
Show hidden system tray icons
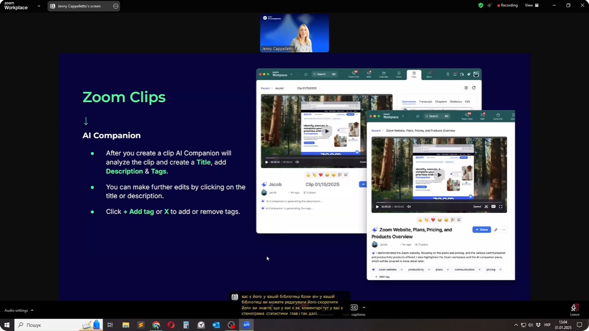tap(516, 325)
